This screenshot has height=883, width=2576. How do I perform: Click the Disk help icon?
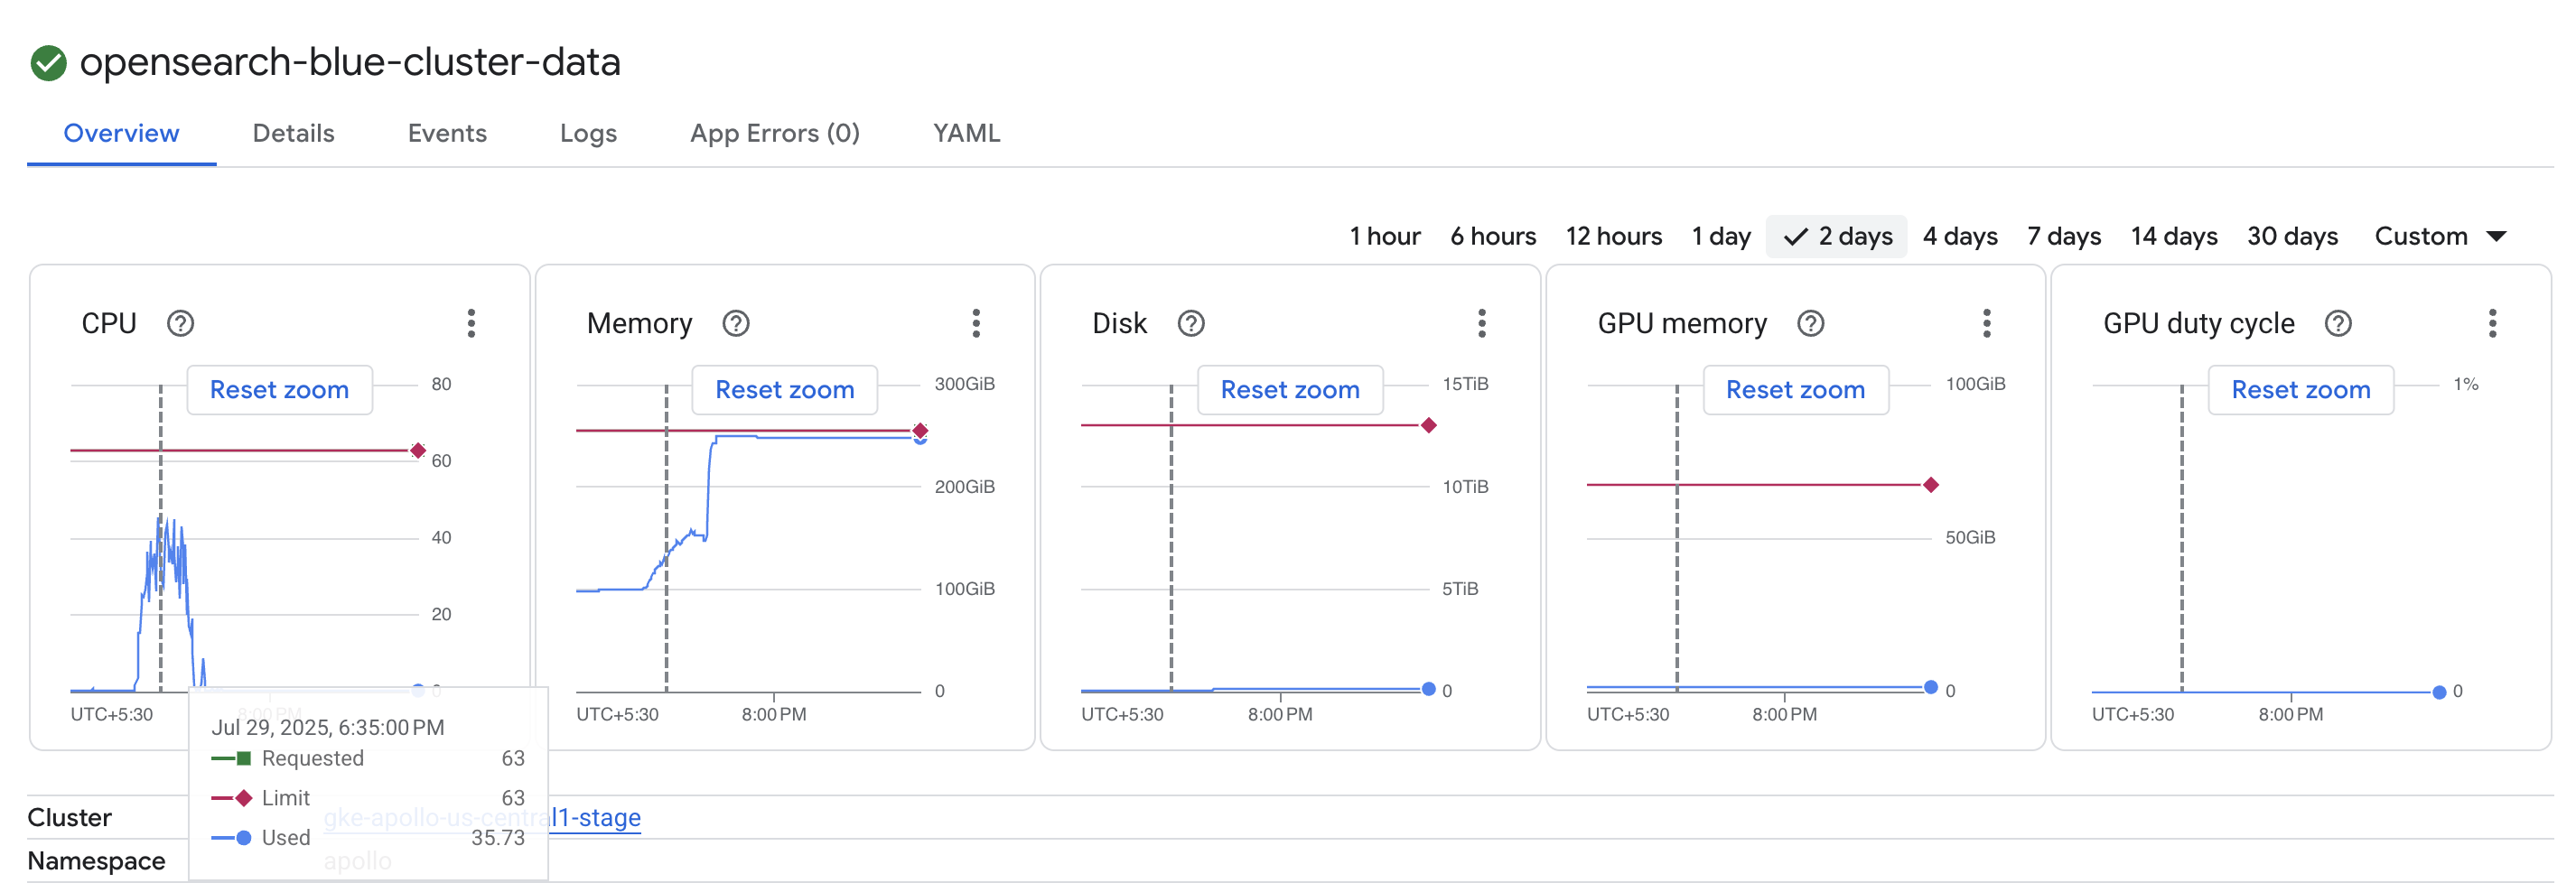1190,324
